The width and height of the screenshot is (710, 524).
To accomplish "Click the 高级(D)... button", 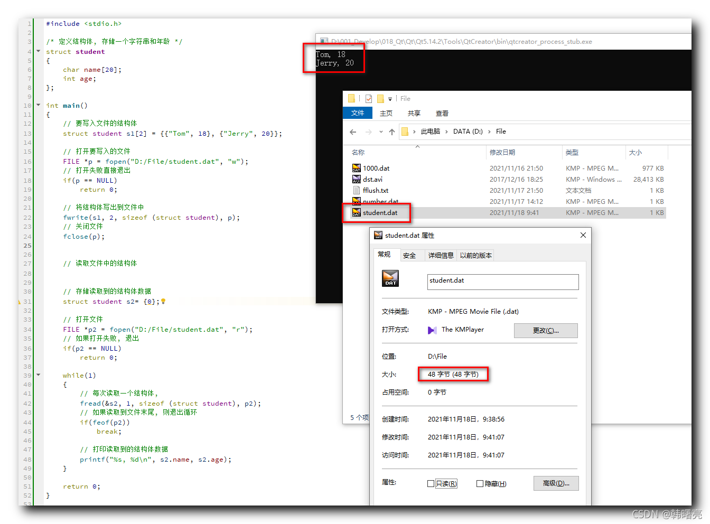I will (x=556, y=483).
